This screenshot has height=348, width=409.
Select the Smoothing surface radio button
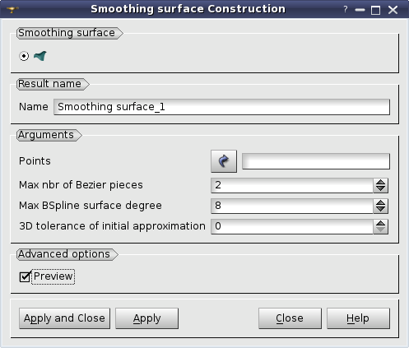(24, 56)
